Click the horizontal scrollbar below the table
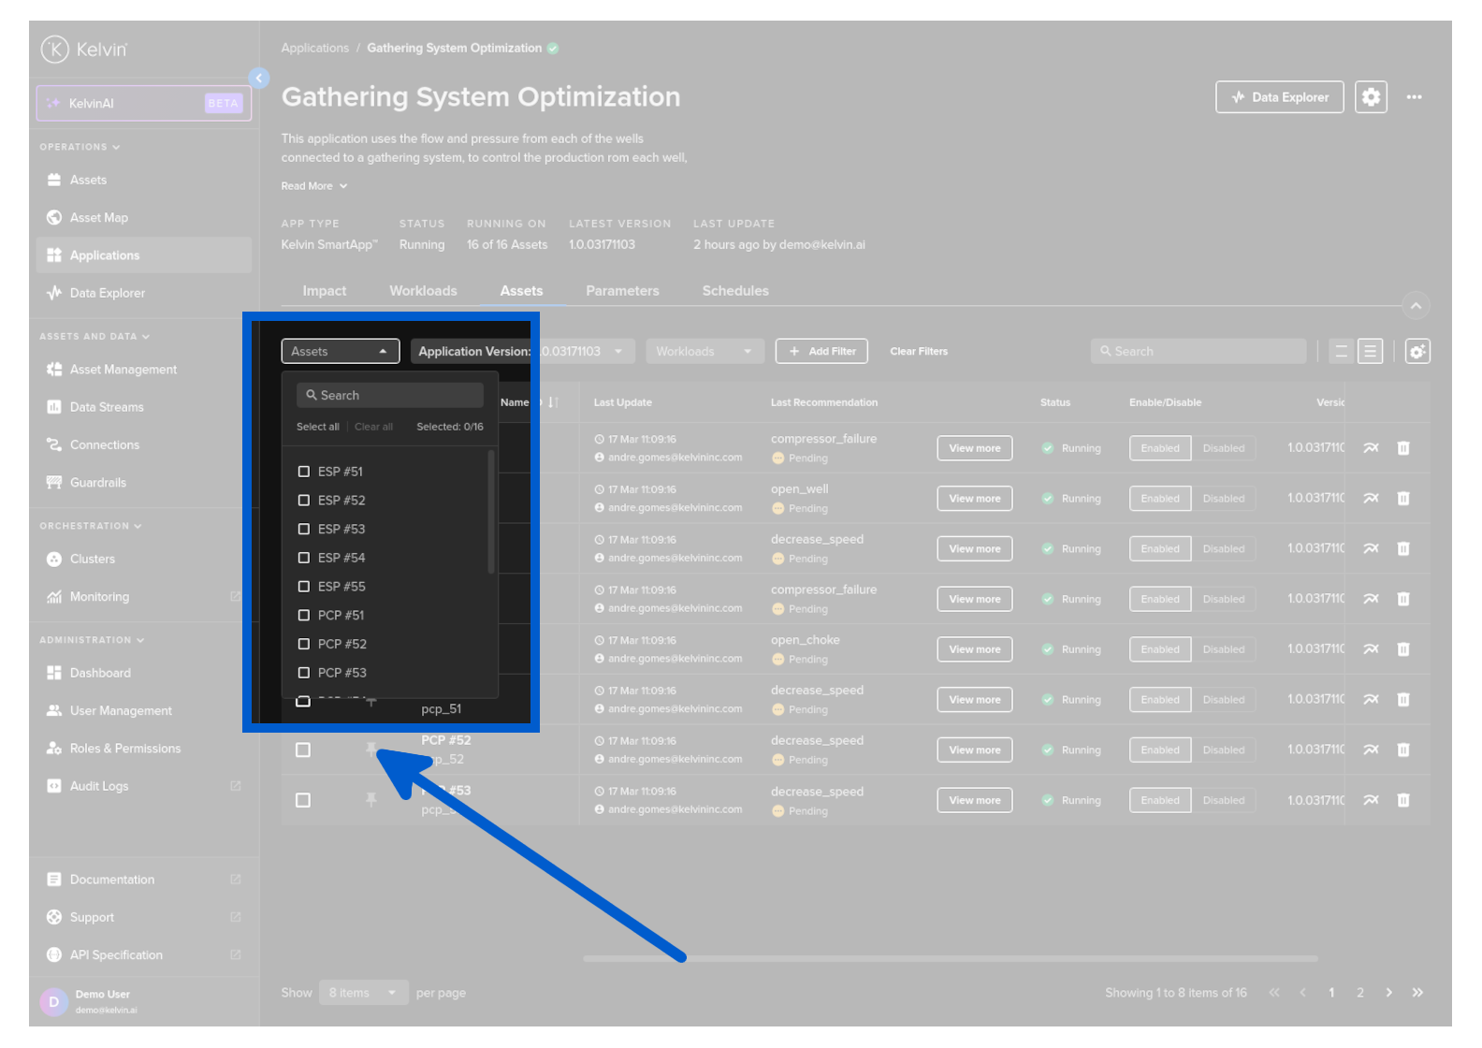This screenshot has height=1048, width=1482. [950, 958]
